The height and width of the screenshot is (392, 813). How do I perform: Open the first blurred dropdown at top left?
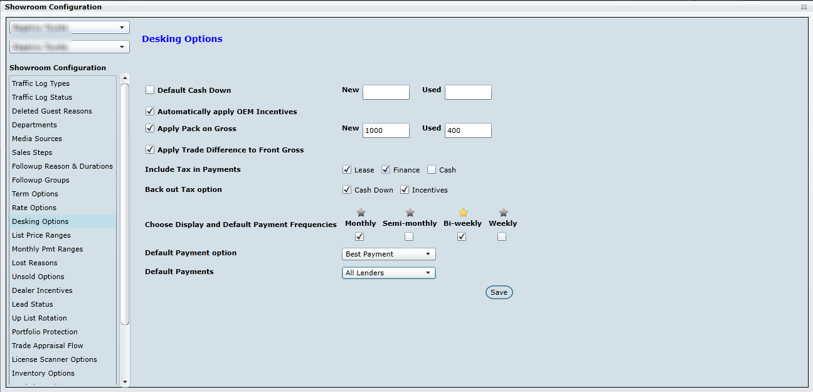tap(70, 28)
